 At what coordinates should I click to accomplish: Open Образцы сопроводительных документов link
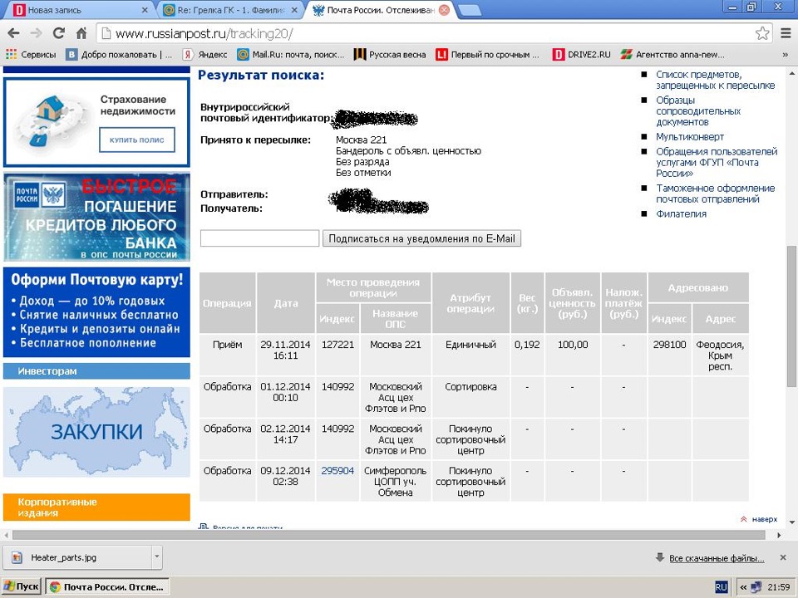coord(697,110)
